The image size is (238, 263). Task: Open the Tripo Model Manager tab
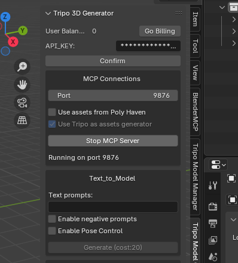(195, 177)
